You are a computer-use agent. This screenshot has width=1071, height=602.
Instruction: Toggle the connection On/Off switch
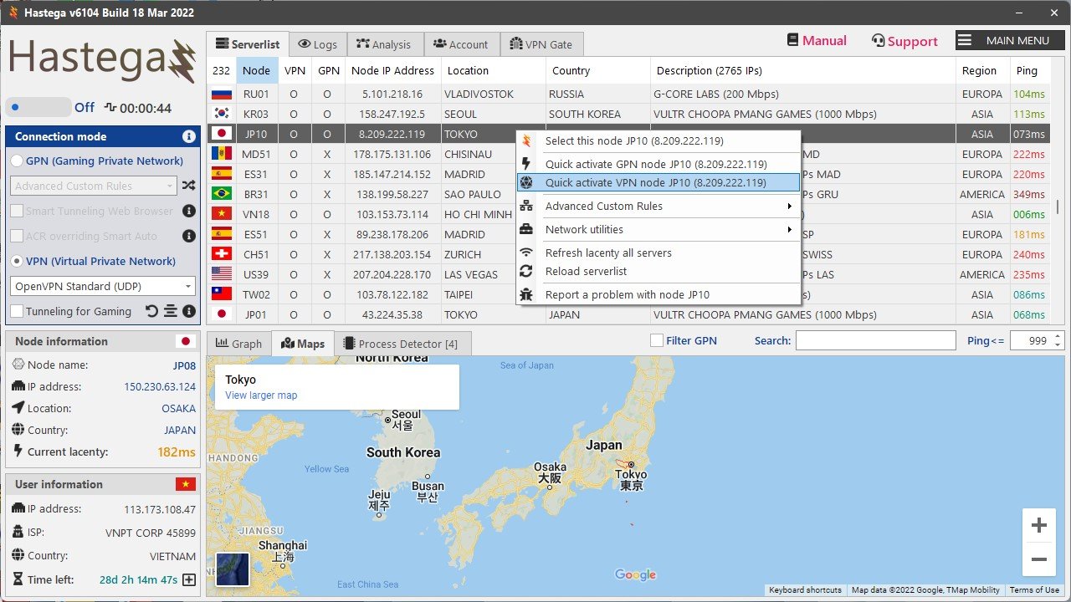point(38,107)
